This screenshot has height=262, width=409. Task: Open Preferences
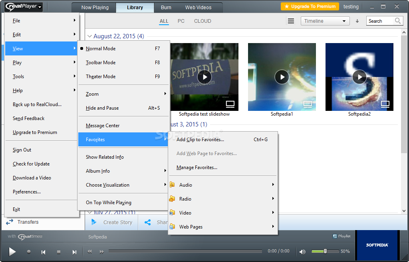point(41,192)
